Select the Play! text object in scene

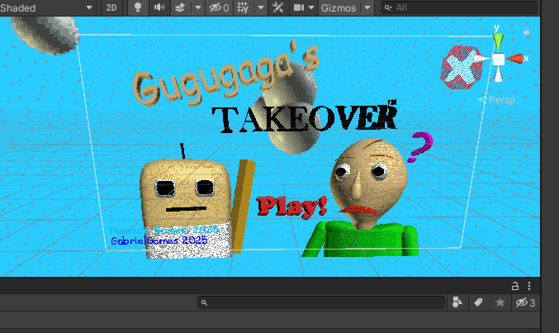(291, 207)
